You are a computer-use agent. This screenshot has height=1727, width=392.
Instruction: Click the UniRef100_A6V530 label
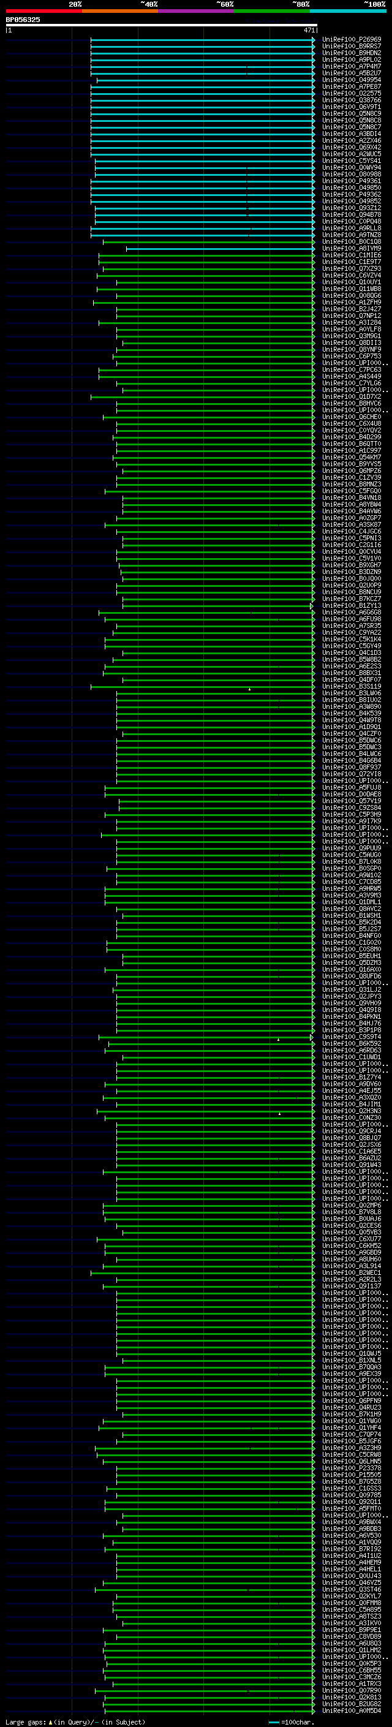[x=351, y=1535]
